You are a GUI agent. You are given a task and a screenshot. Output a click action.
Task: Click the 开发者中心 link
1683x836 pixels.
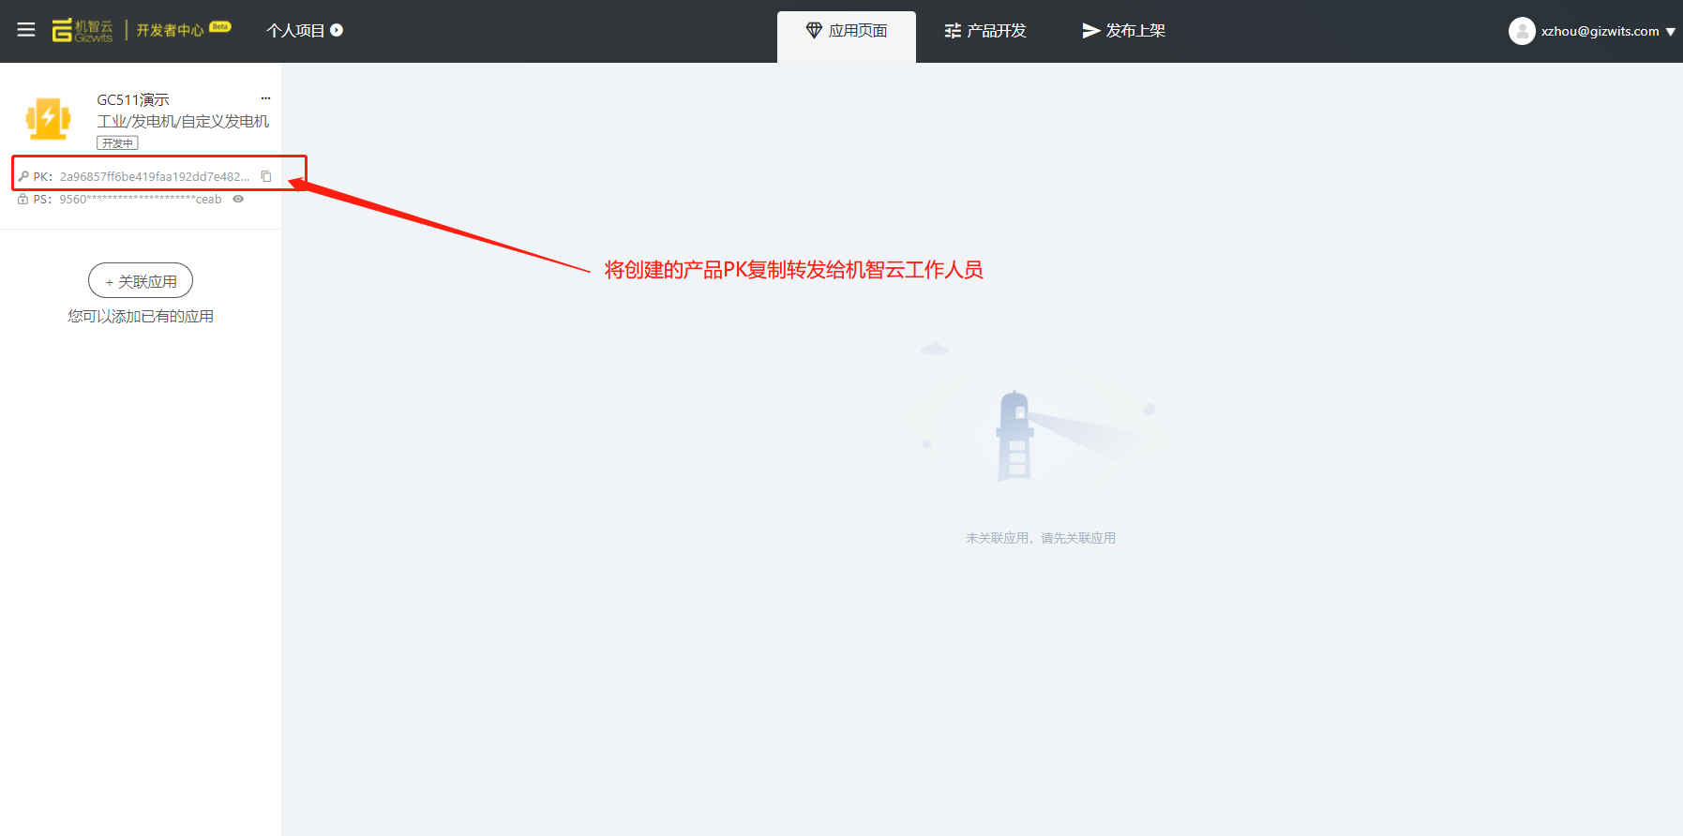click(x=170, y=31)
